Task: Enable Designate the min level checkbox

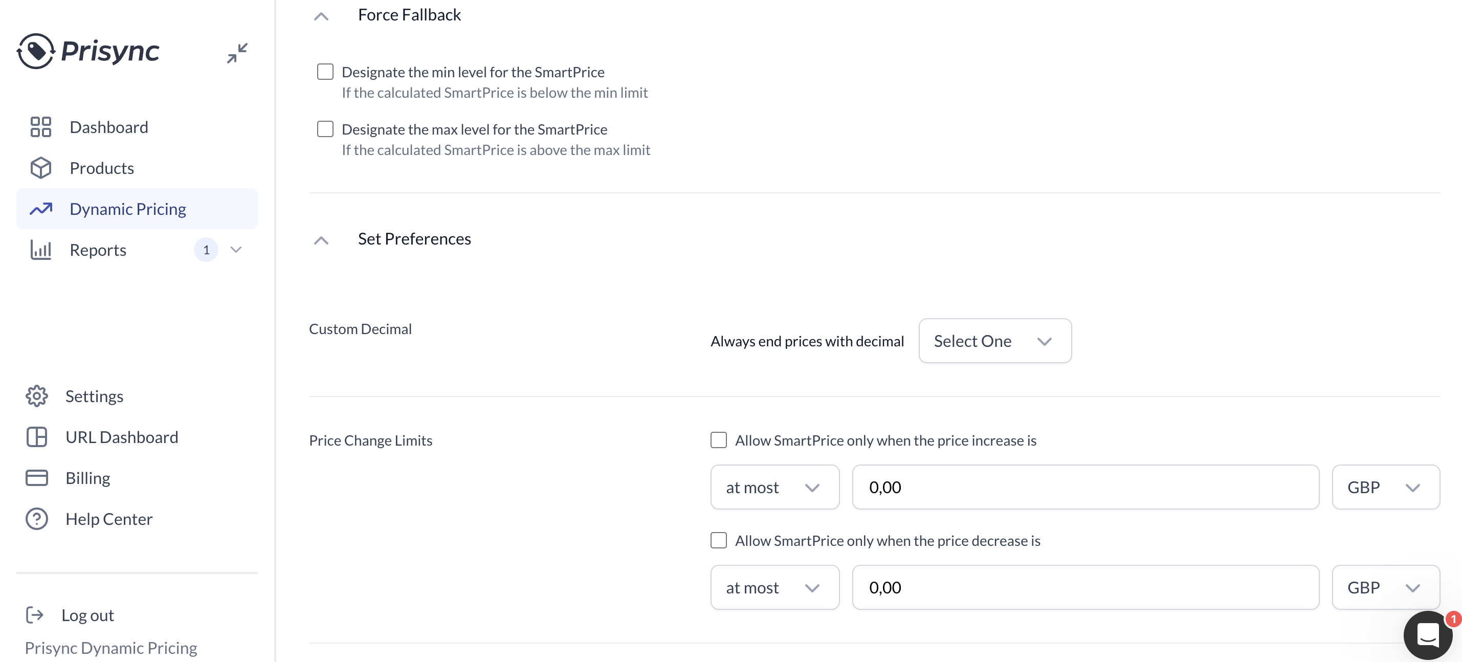Action: coord(325,72)
